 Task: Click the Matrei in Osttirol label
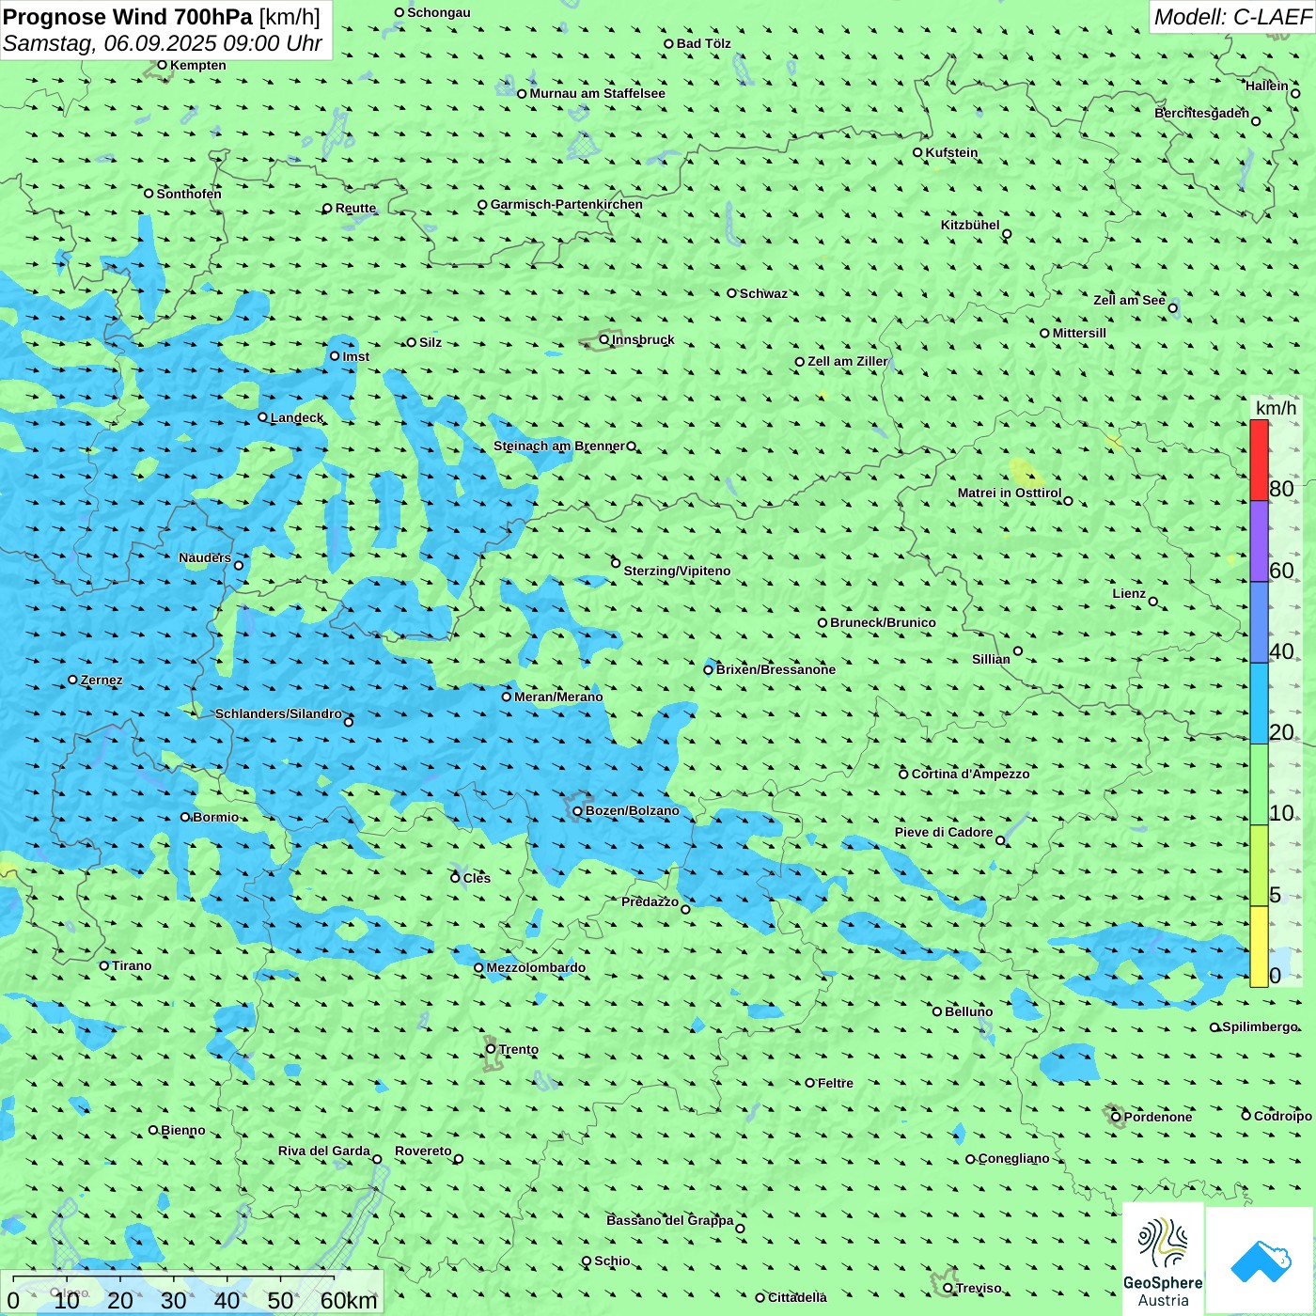click(x=1010, y=493)
